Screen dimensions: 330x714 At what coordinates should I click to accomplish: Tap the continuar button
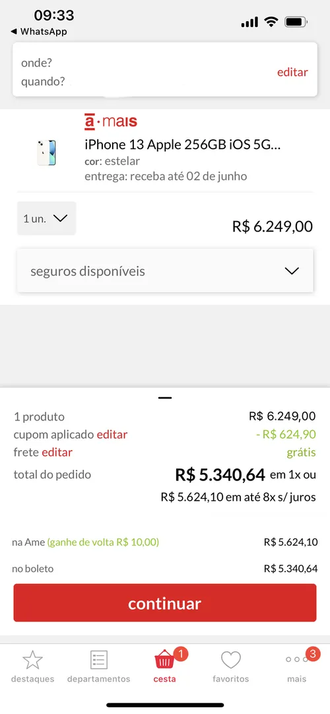click(165, 603)
